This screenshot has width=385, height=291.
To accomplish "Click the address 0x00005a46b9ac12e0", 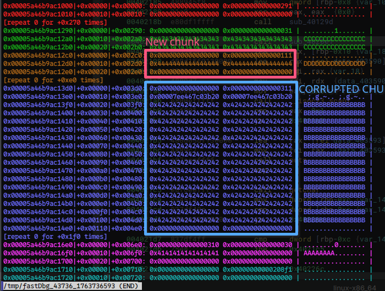I will pyautogui.click(x=38, y=72).
